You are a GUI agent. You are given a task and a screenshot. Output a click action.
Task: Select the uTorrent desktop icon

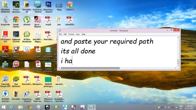click(x=27, y=21)
